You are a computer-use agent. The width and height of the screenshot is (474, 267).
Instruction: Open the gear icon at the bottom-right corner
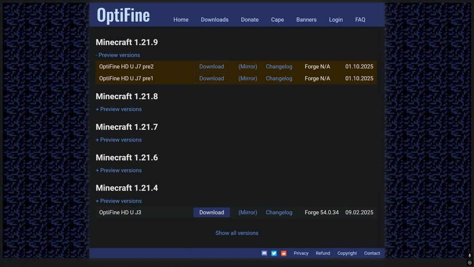tap(469, 262)
